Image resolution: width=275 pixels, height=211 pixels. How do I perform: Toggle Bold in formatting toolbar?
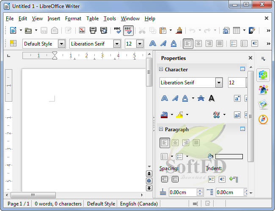pos(153,43)
